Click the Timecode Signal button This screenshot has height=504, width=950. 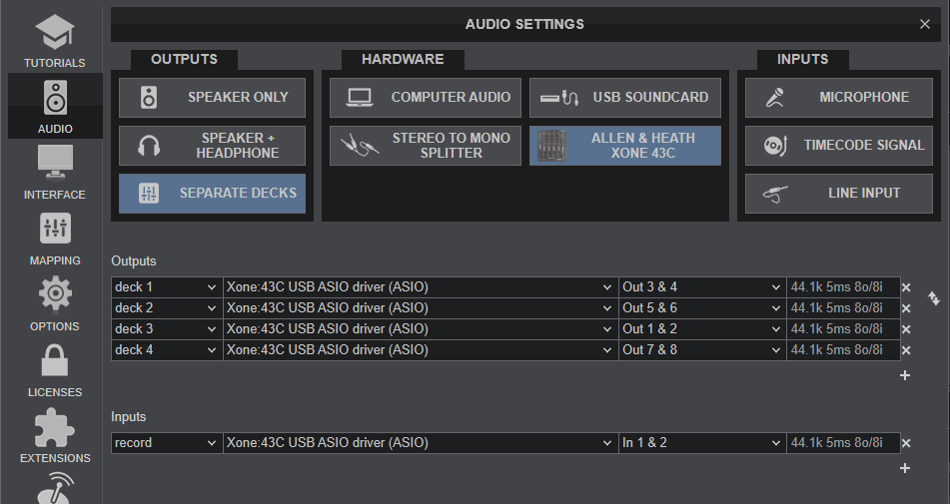(x=839, y=146)
